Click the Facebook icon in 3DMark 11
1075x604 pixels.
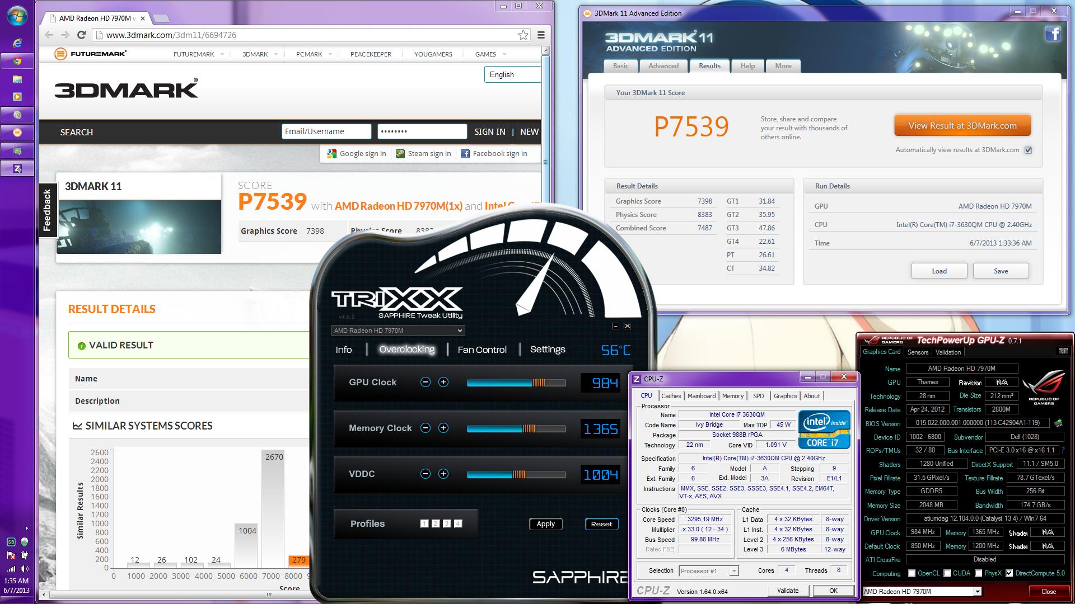click(x=1053, y=34)
